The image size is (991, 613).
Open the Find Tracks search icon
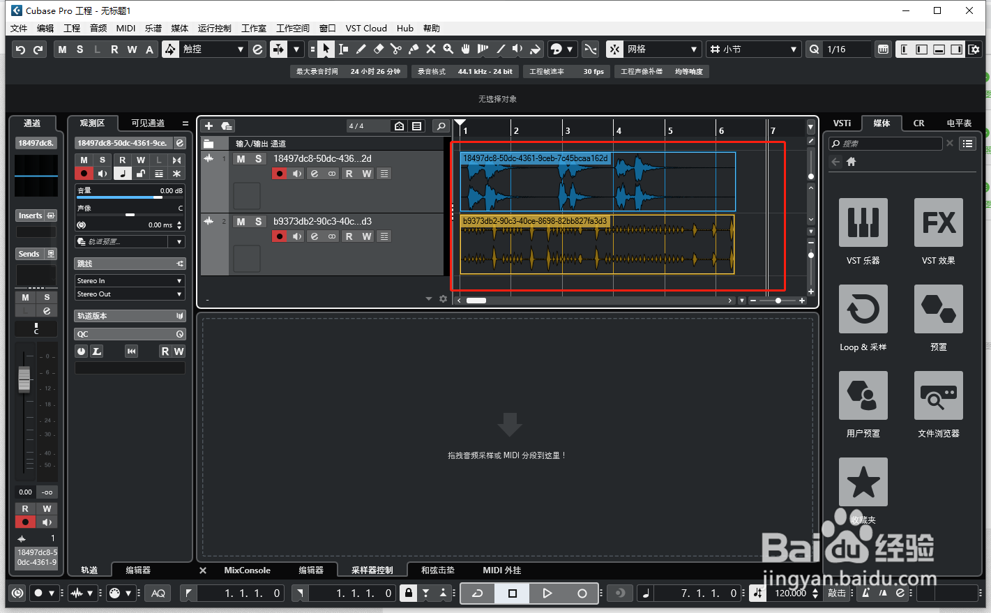[x=440, y=126]
